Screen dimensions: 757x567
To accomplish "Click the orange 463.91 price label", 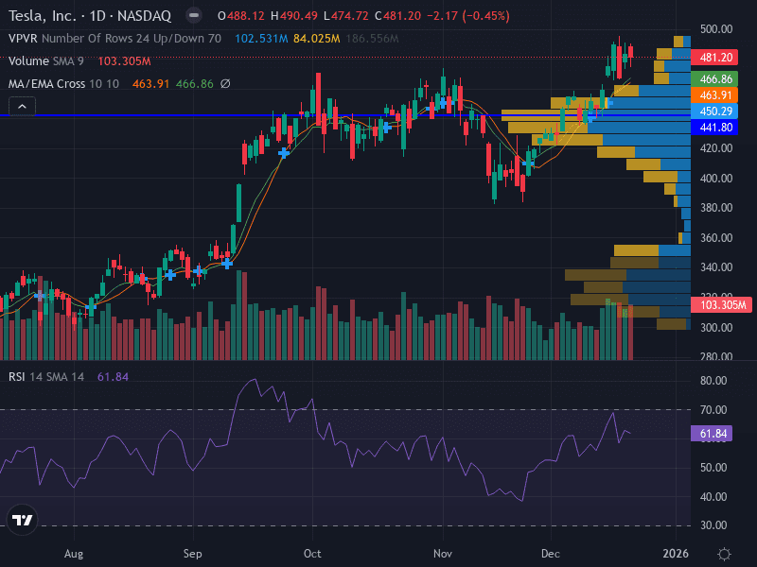I will point(715,95).
